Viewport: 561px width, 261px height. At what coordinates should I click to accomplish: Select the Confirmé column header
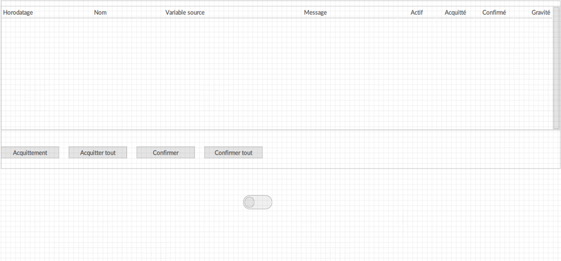pyautogui.click(x=494, y=12)
